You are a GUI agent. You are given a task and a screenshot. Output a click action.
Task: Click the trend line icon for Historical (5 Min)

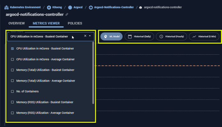coord(194,36)
